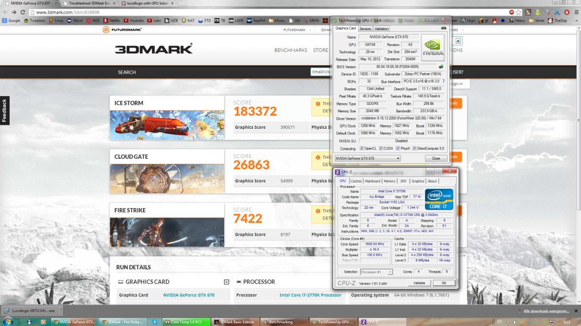Open the Youtube bookmark
Screen dimensions: 581x326
coord(133,21)
